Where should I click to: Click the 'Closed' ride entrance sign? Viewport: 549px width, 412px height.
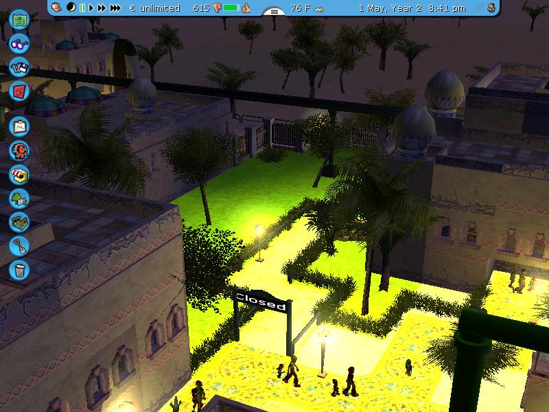pyautogui.click(x=261, y=301)
